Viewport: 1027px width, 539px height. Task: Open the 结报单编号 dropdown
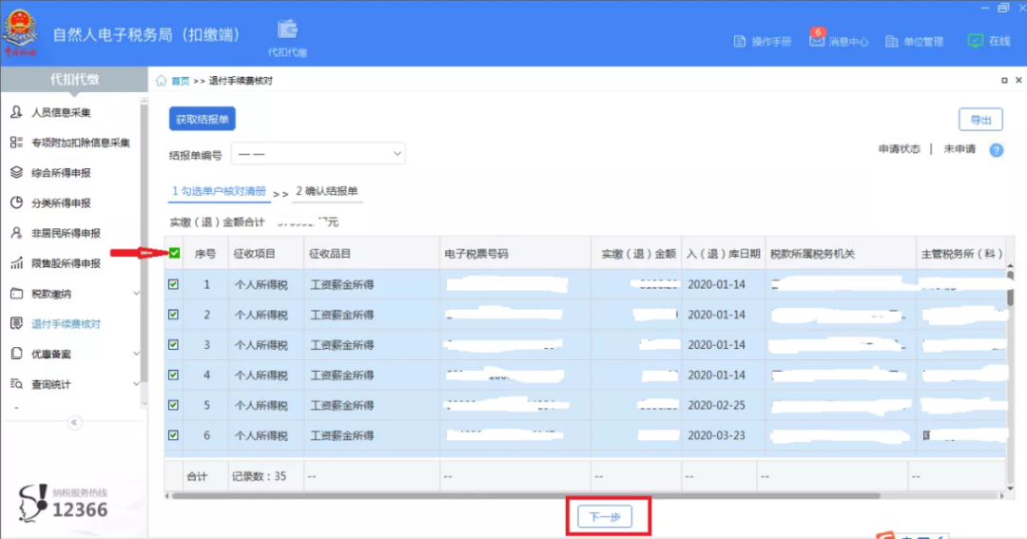319,154
